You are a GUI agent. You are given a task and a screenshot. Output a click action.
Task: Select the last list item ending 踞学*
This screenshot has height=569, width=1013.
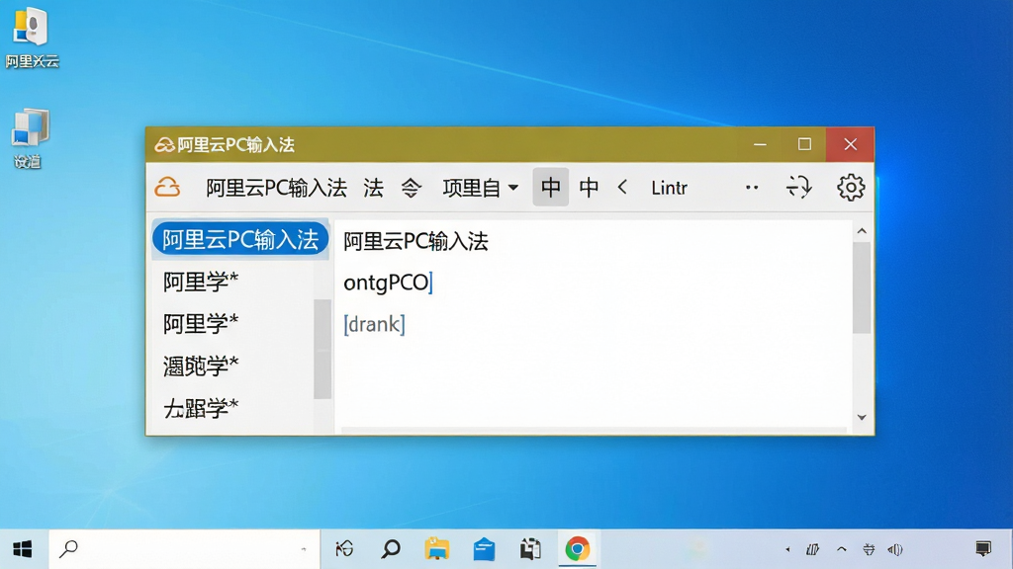click(x=201, y=408)
